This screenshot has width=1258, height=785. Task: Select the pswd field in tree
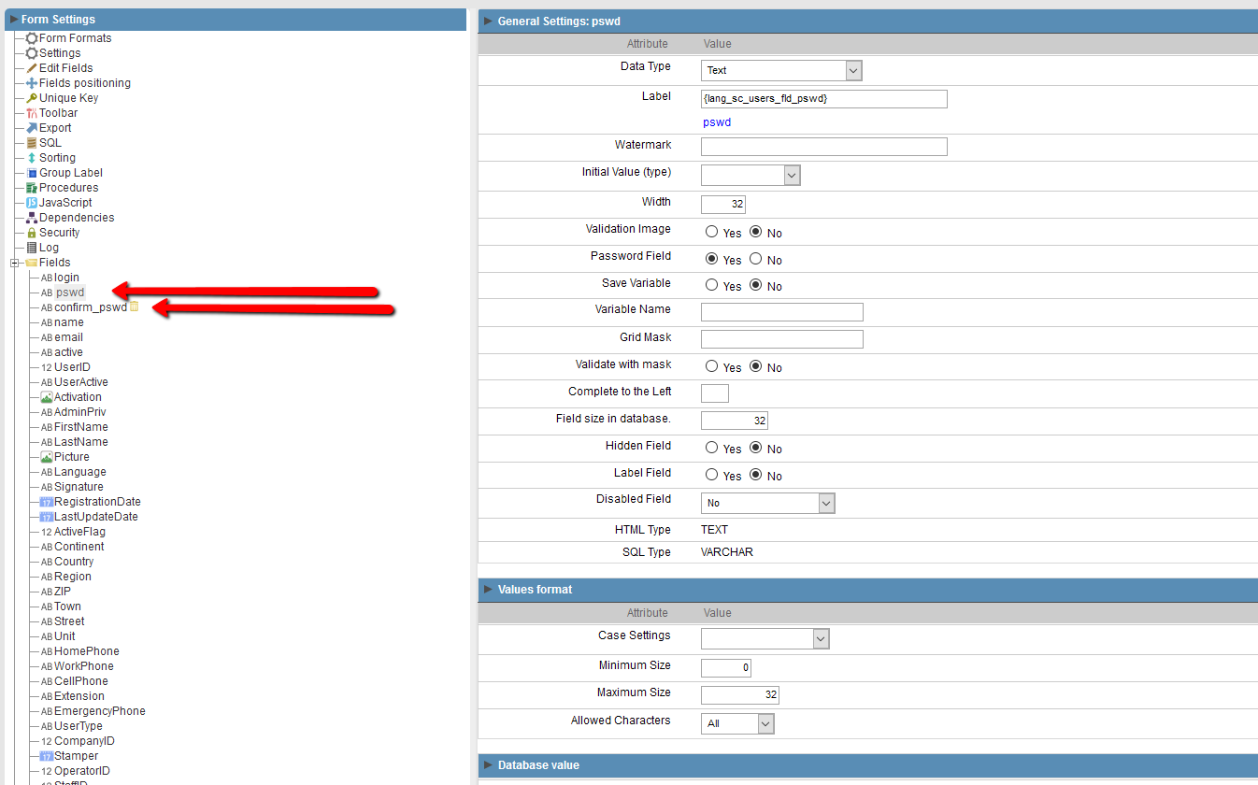click(x=69, y=293)
